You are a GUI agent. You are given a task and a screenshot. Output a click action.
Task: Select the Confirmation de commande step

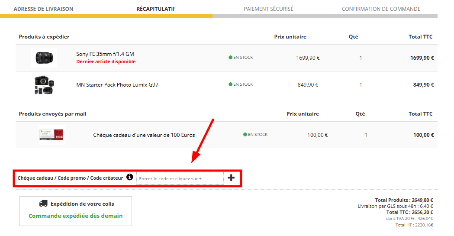click(381, 9)
